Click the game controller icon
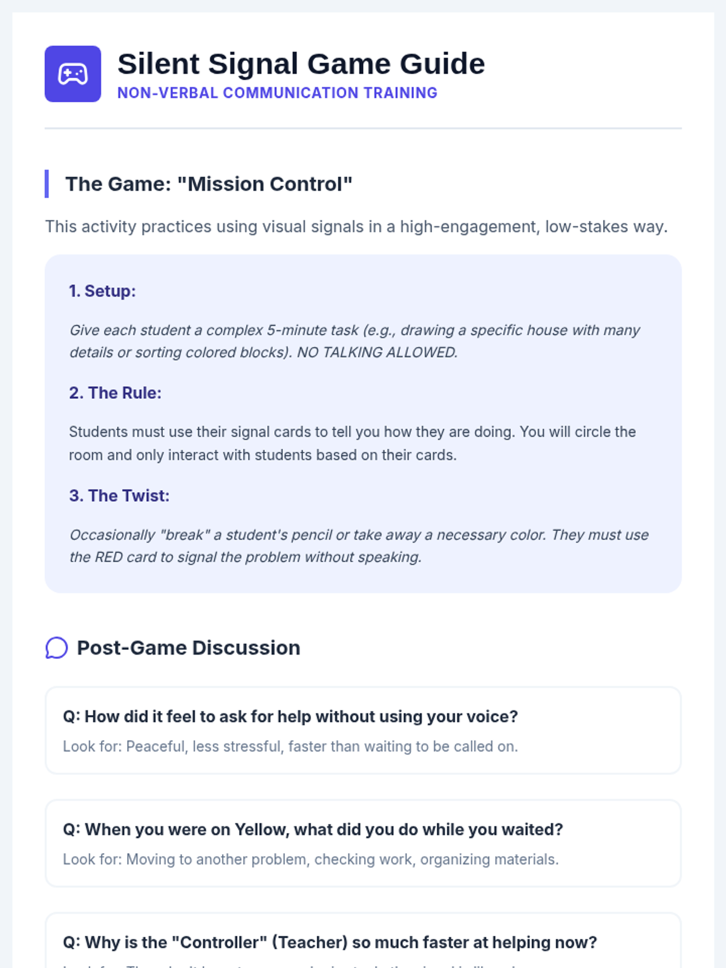This screenshot has height=968, width=726. (x=73, y=74)
